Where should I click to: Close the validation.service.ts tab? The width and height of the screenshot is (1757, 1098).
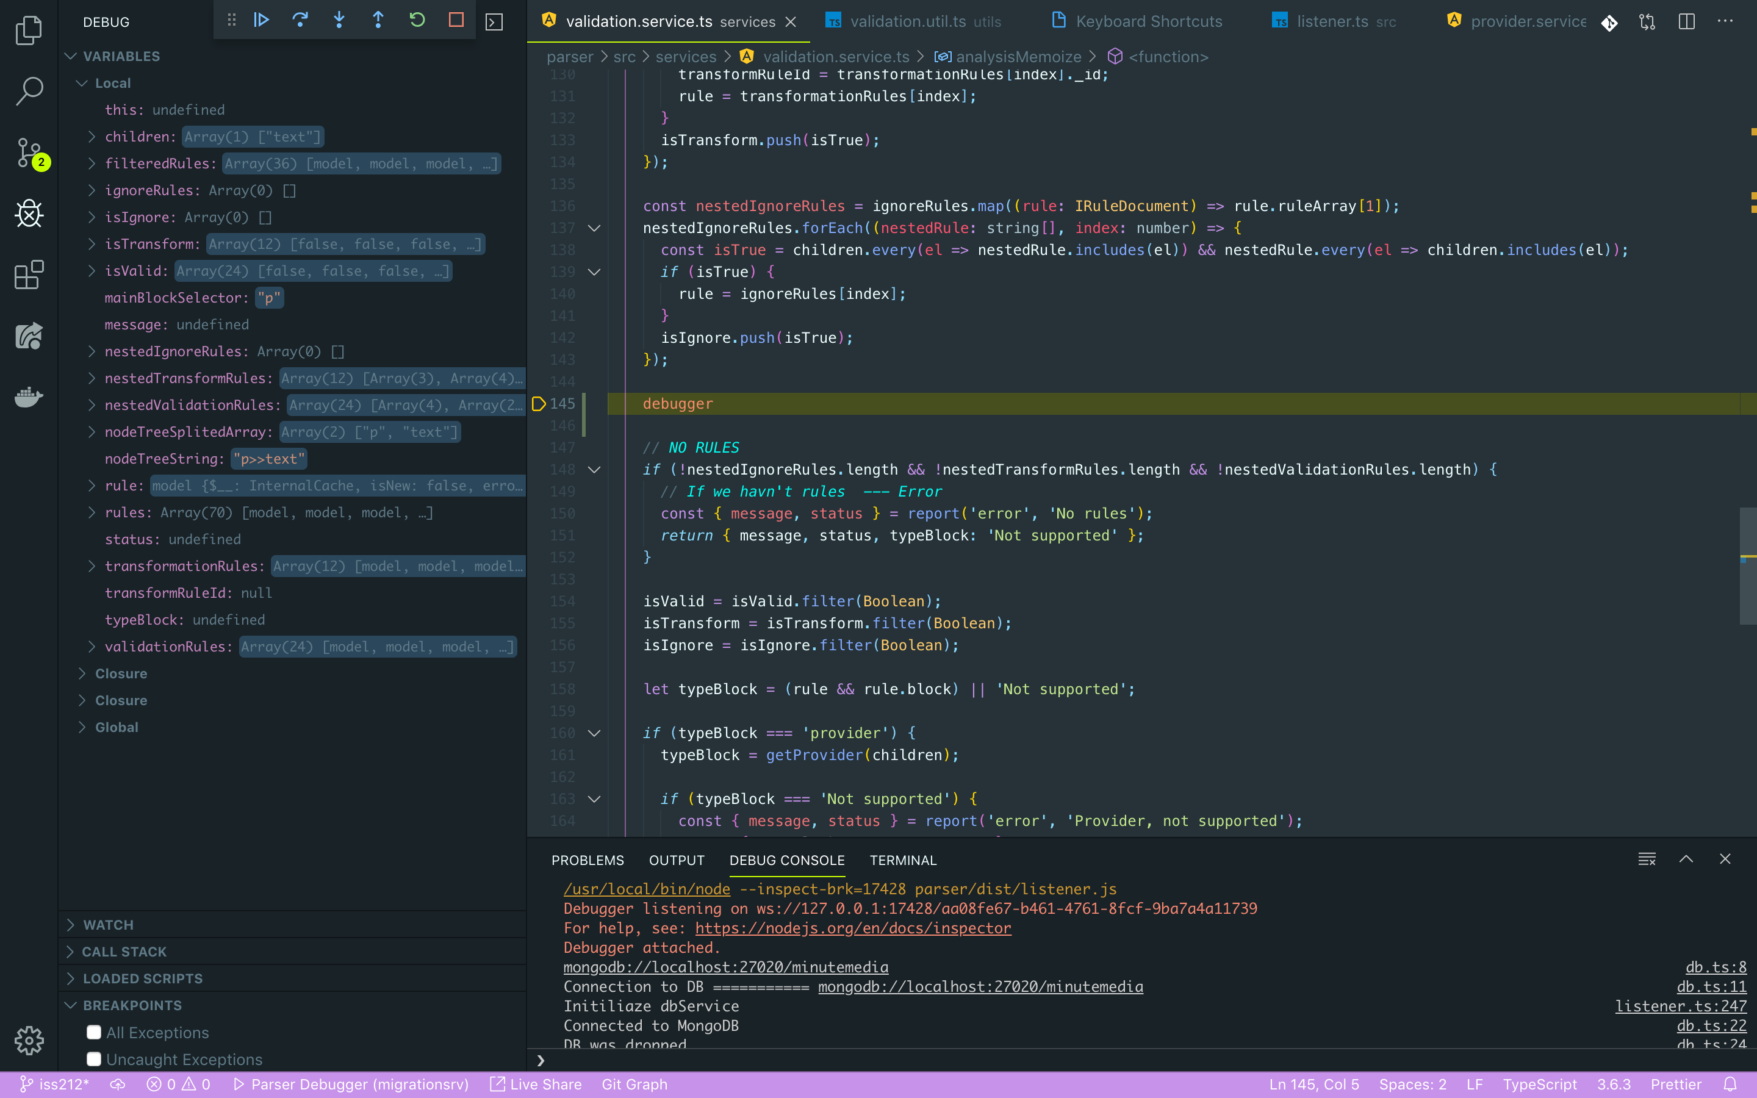point(791,22)
